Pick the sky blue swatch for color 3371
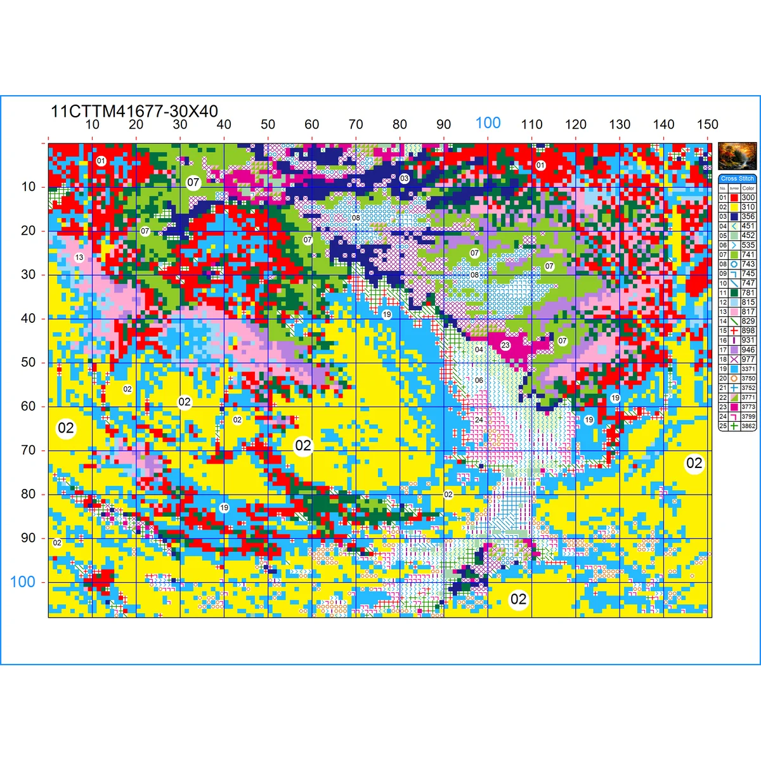Viewport: 761px width, 761px height. tap(734, 369)
